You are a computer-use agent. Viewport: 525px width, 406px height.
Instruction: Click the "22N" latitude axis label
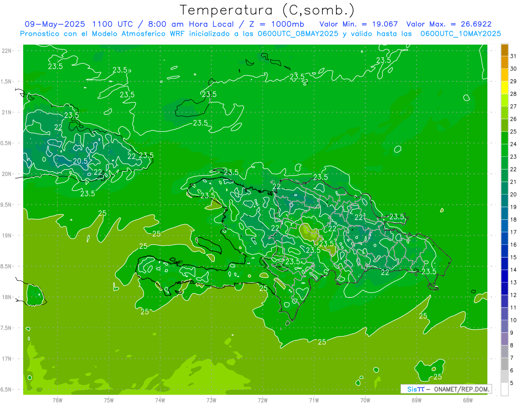click(x=7, y=50)
